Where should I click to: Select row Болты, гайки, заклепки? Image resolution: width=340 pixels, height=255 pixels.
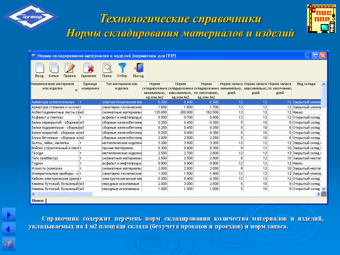click(176, 143)
